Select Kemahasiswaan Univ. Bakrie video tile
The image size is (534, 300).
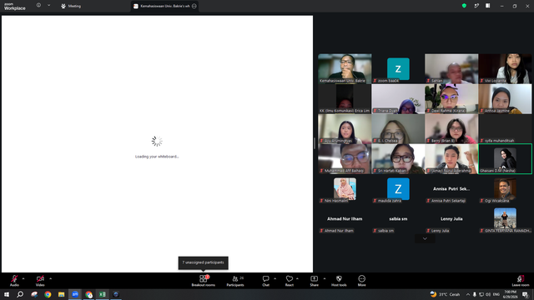345,68
